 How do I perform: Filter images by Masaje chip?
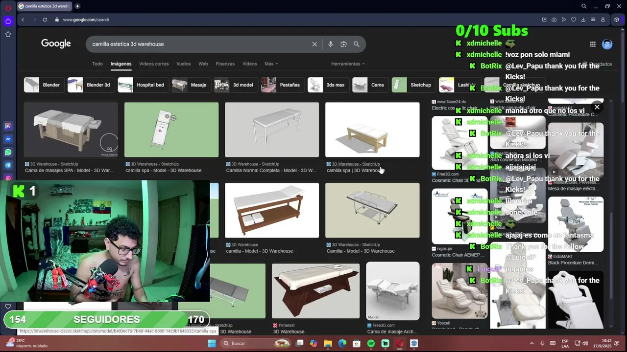point(191,85)
